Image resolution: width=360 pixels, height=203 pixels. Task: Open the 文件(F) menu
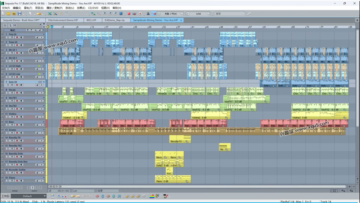pos(6,8)
